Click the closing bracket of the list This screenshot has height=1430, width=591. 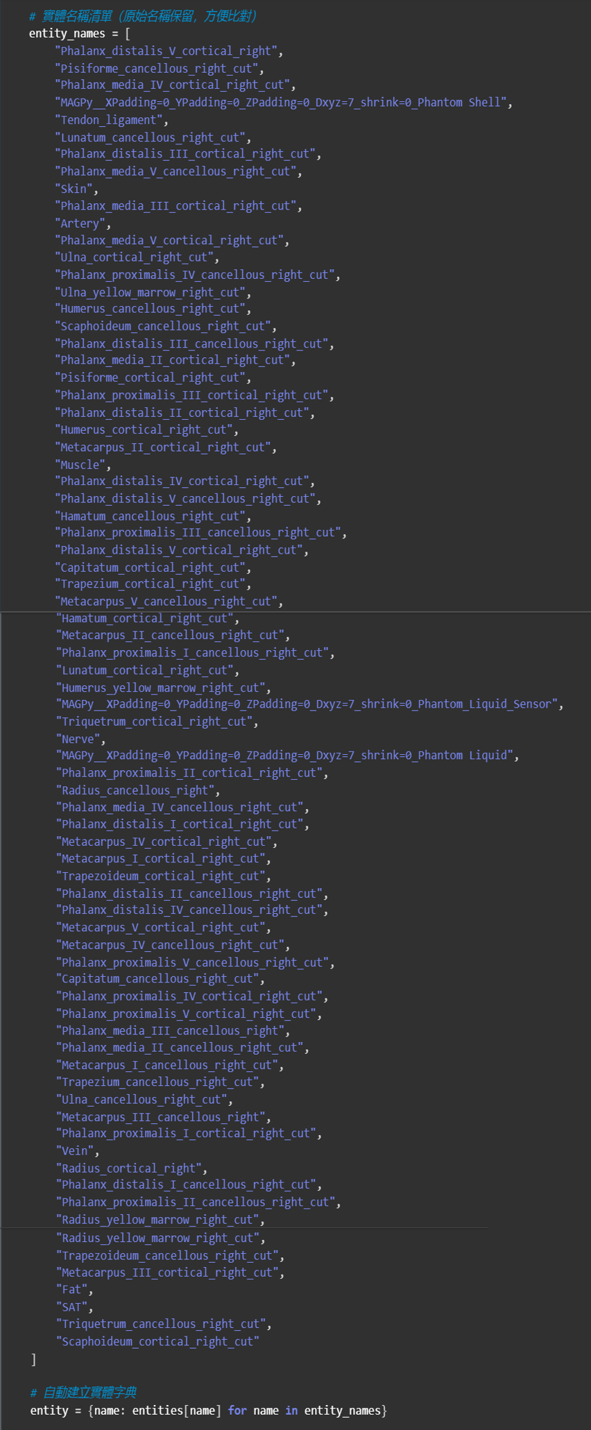pyautogui.click(x=33, y=1360)
